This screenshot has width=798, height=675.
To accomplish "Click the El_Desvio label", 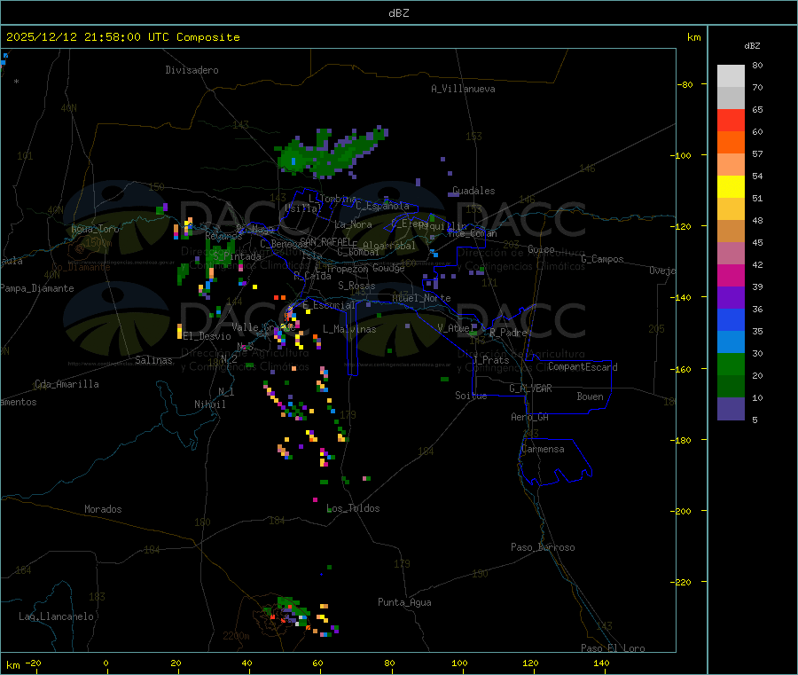I will click(207, 336).
